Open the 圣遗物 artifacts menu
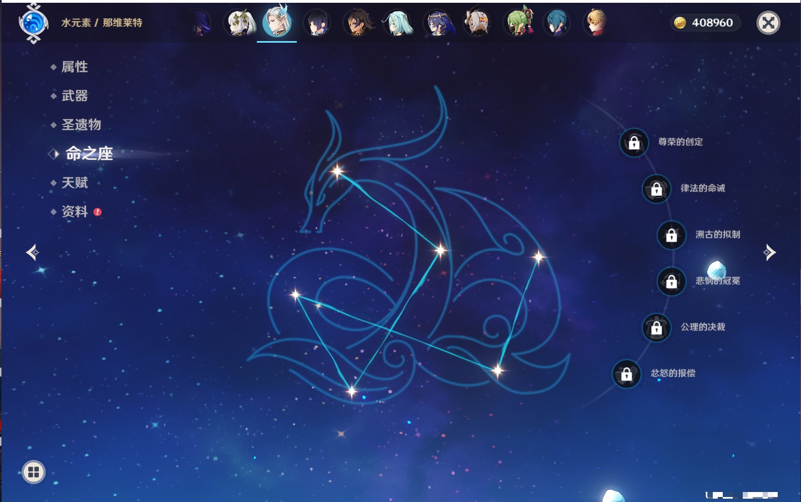 tap(81, 125)
